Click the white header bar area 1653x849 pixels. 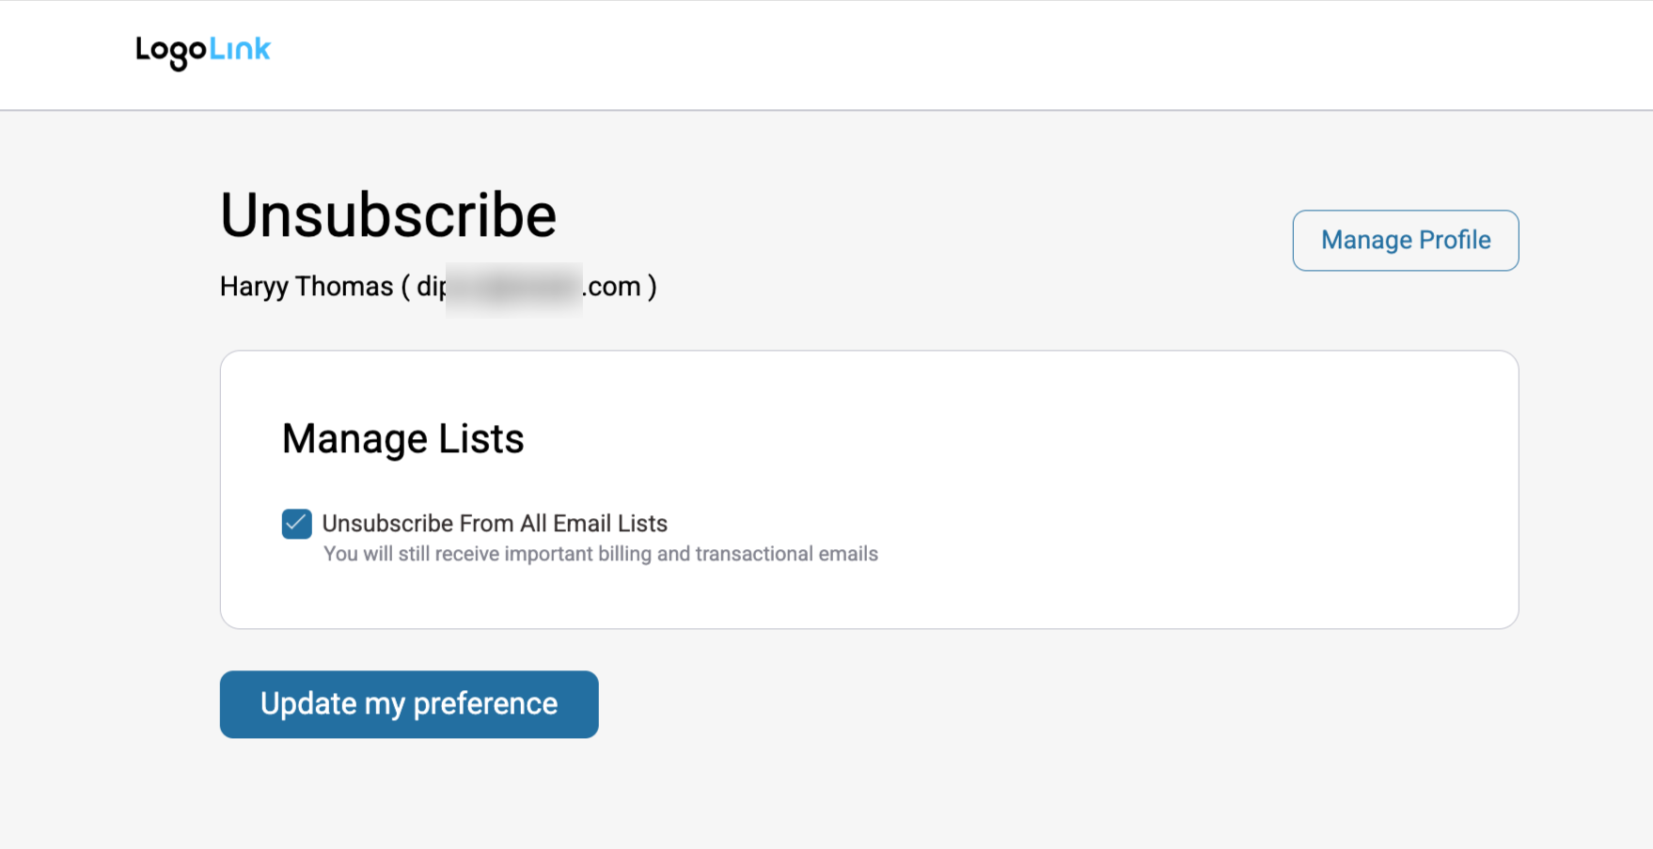pyautogui.click(x=846, y=55)
